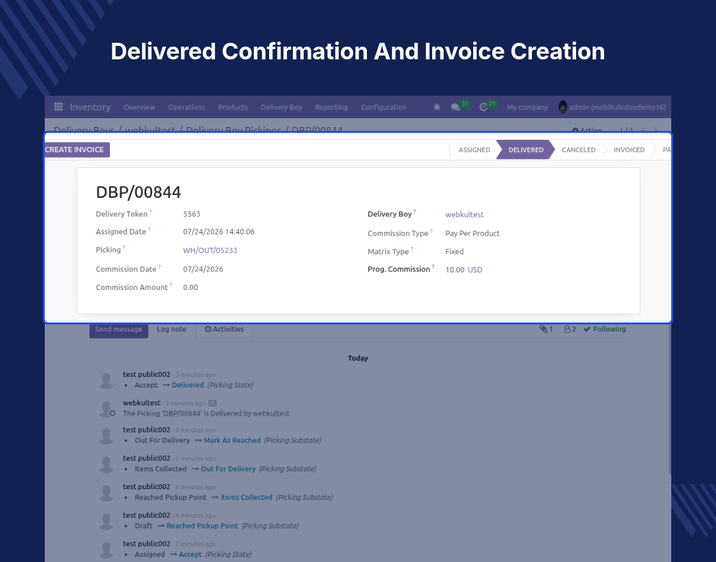Open the Configuration menu
The image size is (716, 562).
[x=384, y=107]
